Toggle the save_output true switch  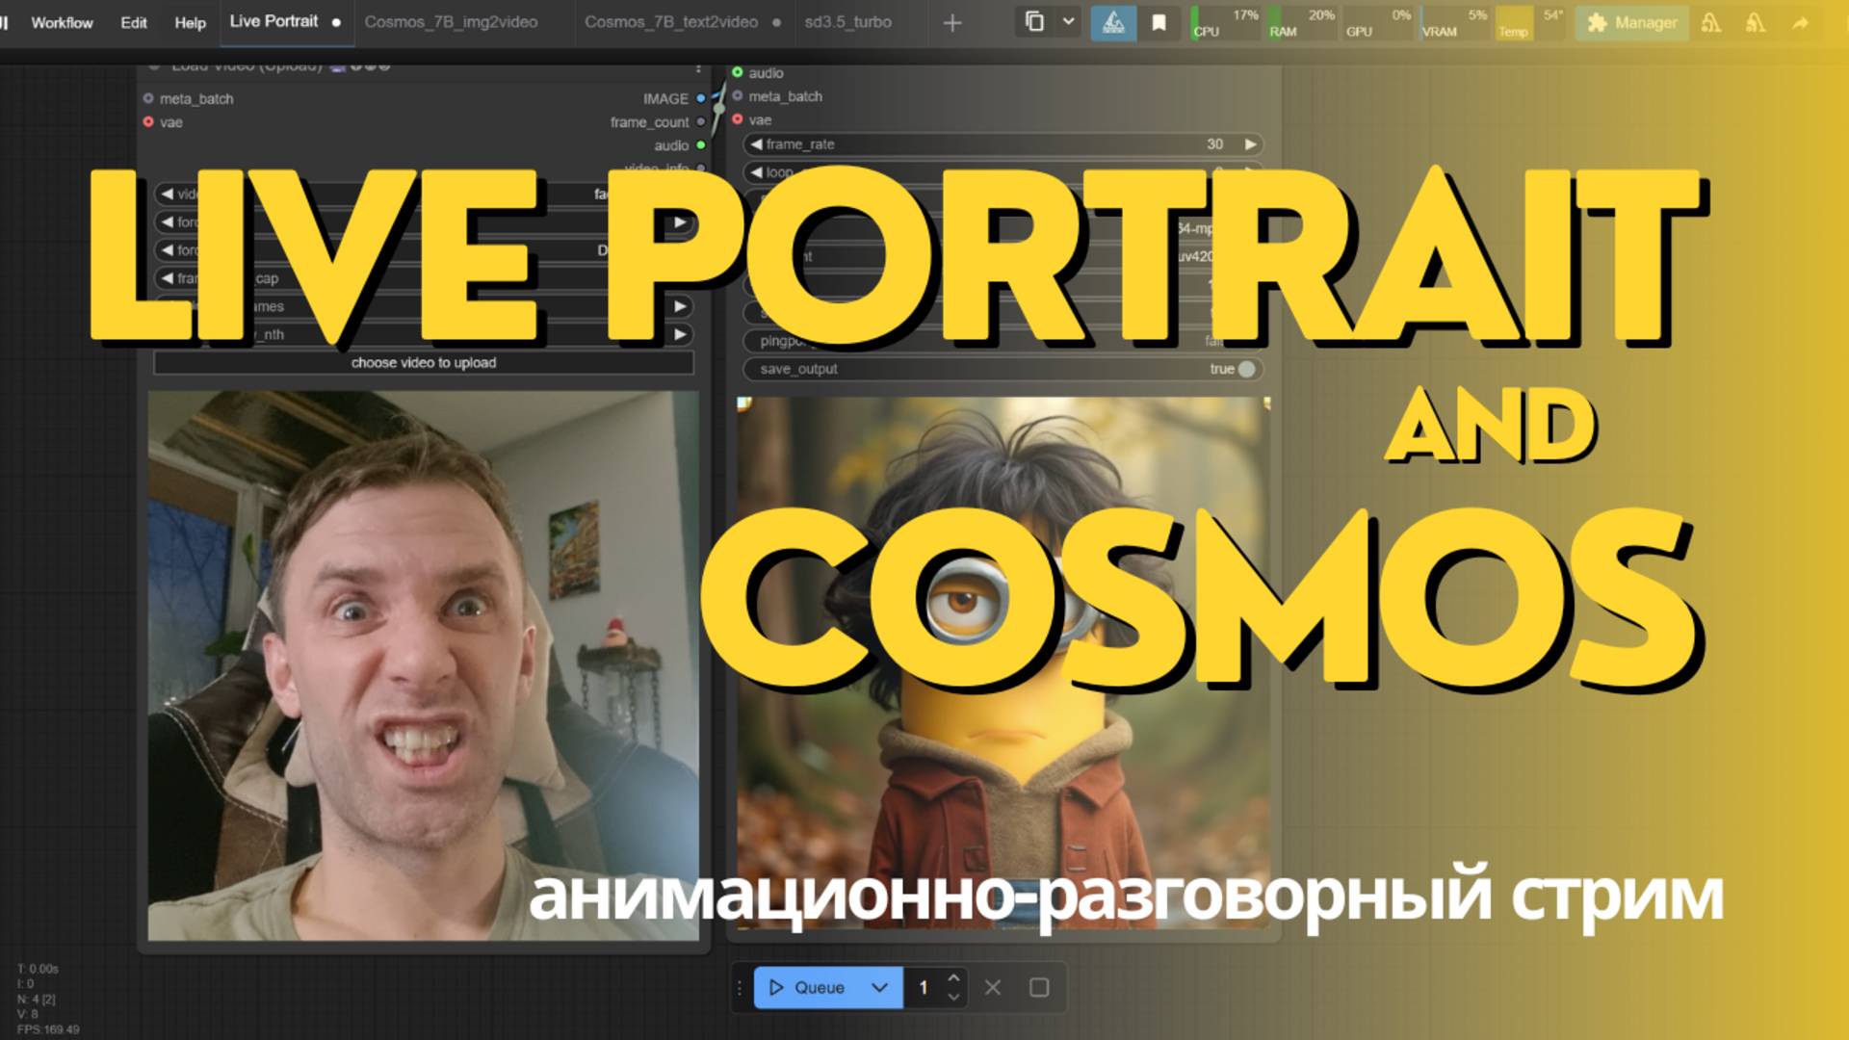tap(1246, 369)
